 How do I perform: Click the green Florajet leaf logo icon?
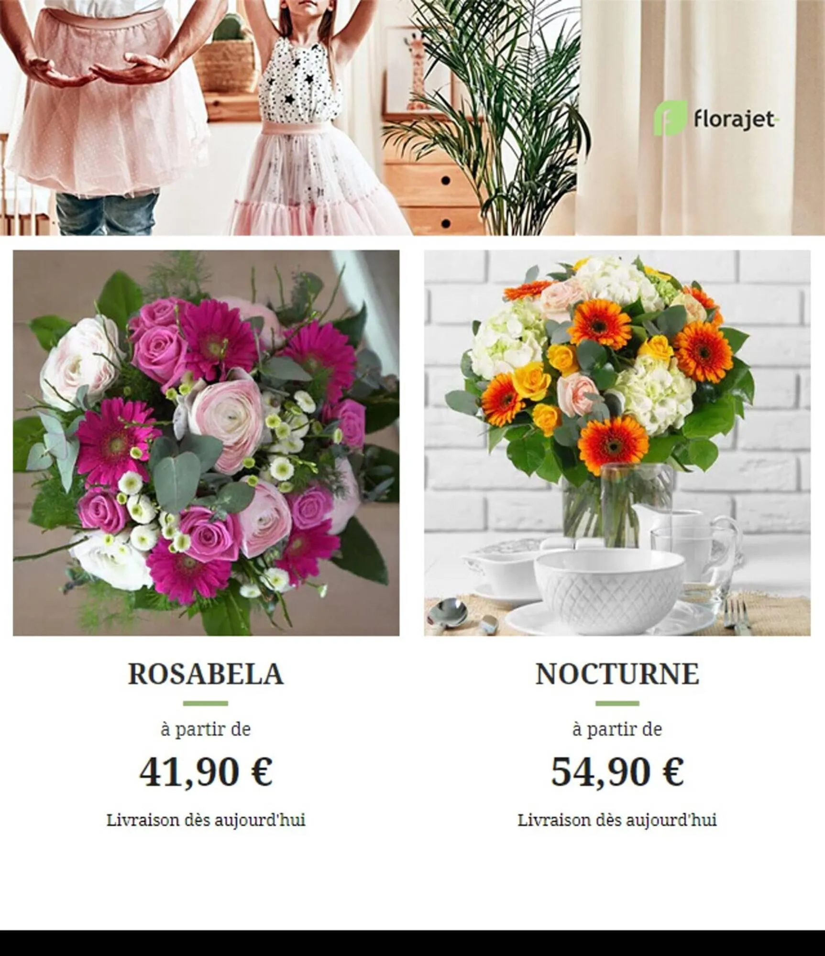670,118
